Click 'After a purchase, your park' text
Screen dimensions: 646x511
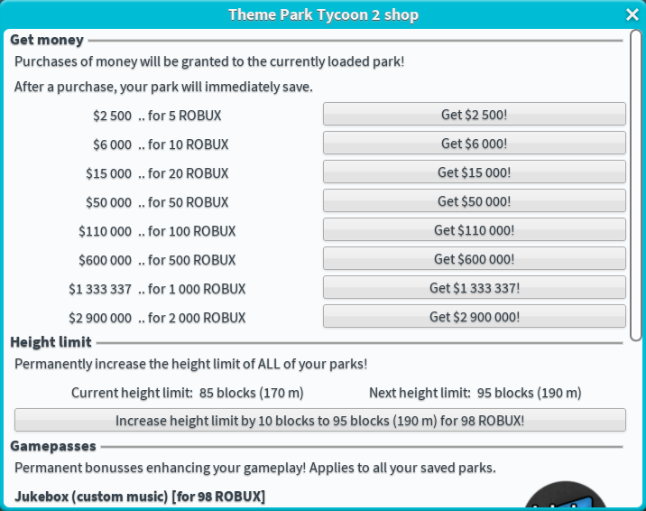click(x=163, y=87)
